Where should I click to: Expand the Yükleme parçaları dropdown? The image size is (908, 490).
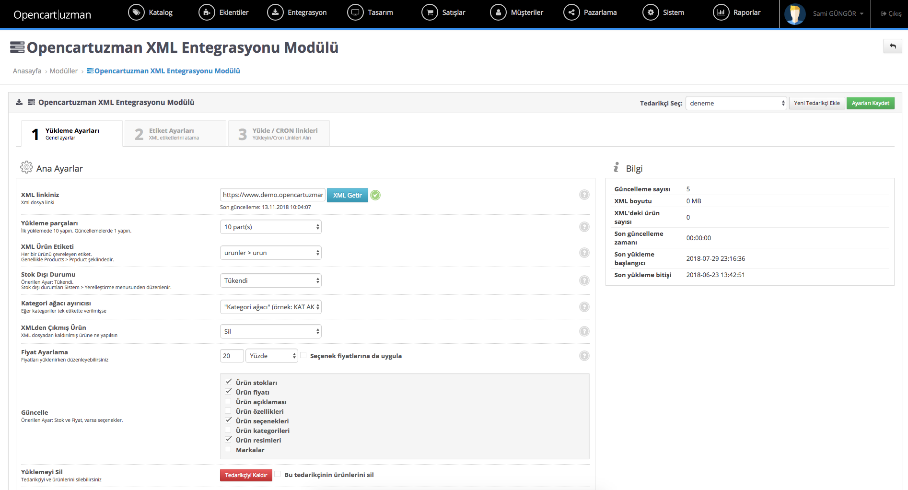(270, 227)
